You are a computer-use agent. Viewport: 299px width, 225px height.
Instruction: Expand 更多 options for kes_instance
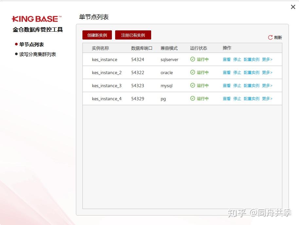click(267, 59)
